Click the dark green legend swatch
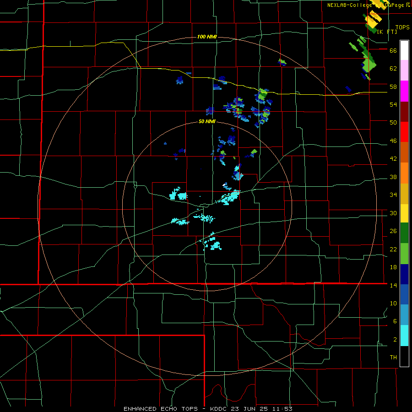This screenshot has height=412, width=412. (404, 233)
